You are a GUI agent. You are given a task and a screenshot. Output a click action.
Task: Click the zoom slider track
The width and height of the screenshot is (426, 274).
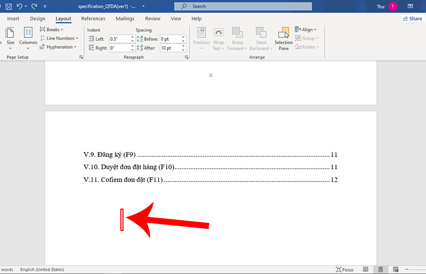coord(419,269)
